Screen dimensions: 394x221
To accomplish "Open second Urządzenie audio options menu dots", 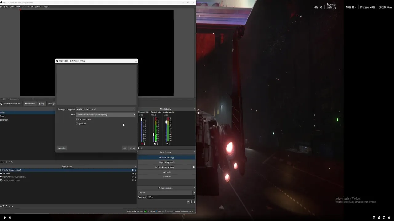I will pos(170,144).
